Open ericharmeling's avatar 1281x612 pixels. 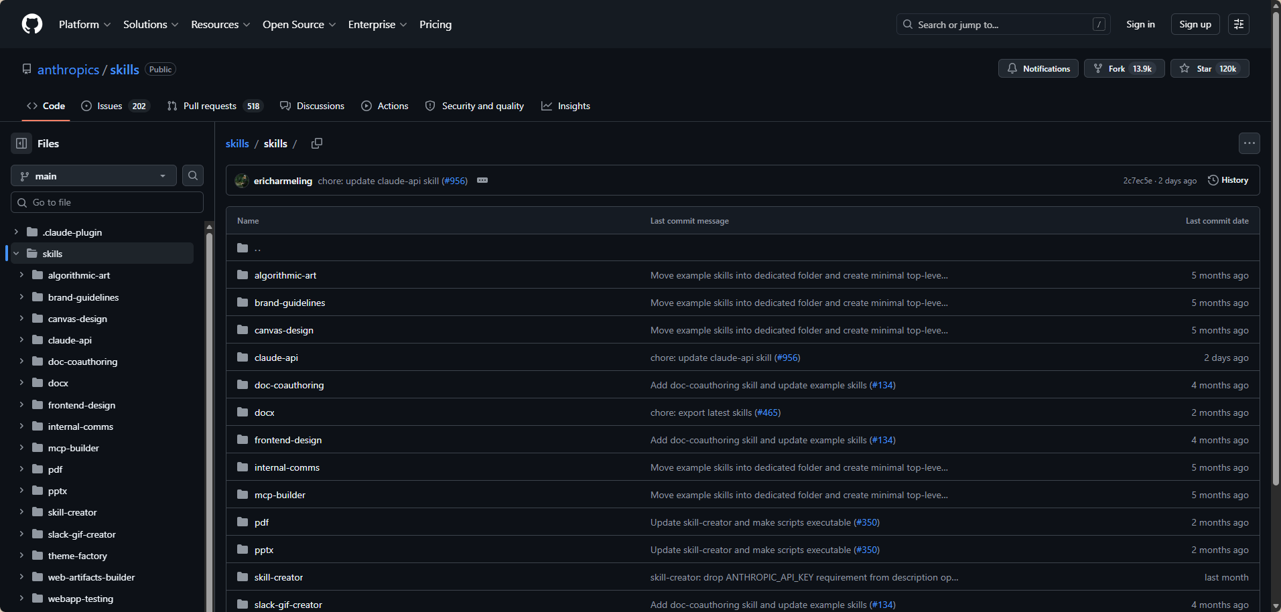pyautogui.click(x=242, y=181)
